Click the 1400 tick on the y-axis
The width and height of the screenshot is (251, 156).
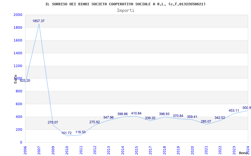click(x=18, y=53)
